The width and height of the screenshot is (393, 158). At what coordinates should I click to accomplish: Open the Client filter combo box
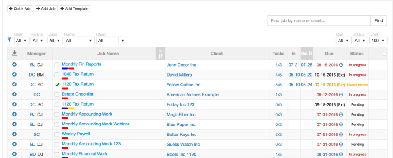(112, 40)
